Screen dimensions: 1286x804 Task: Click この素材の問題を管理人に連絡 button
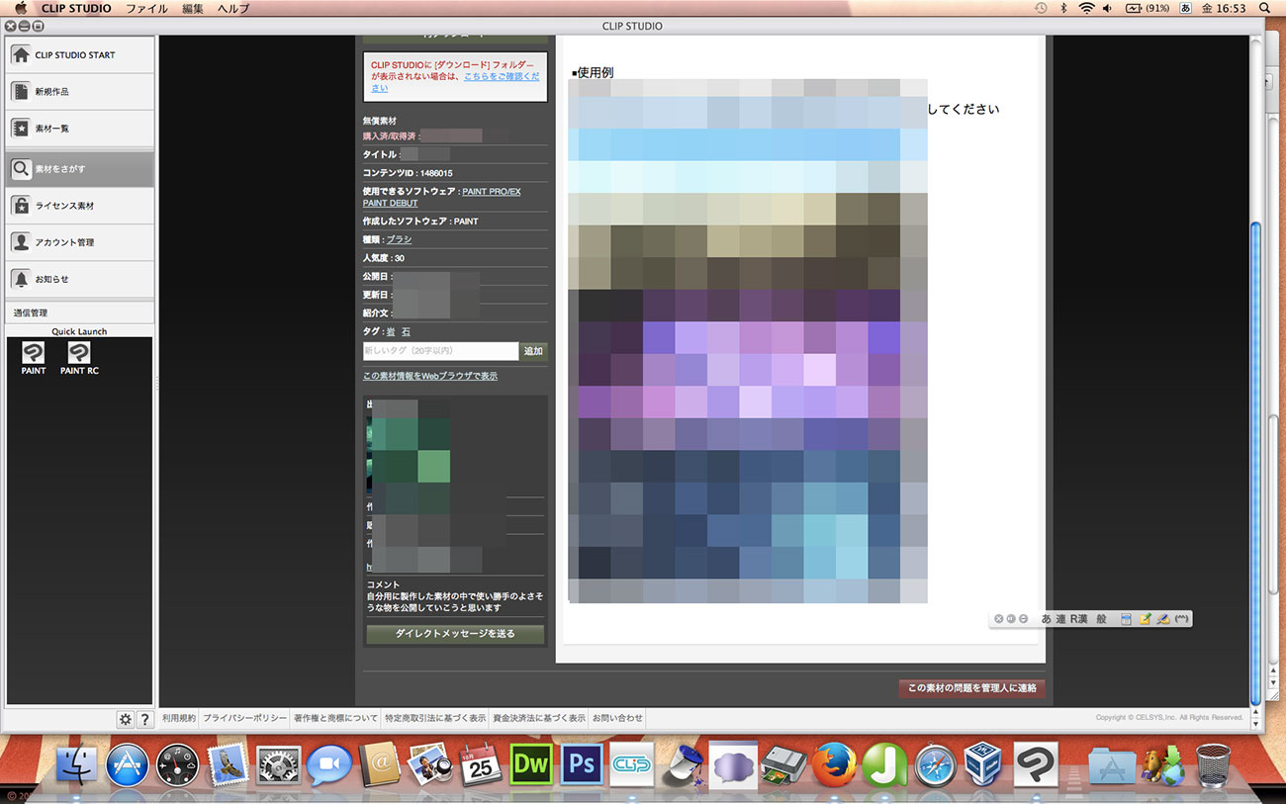click(971, 688)
